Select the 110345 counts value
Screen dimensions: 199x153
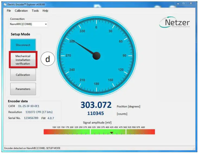point(95,113)
